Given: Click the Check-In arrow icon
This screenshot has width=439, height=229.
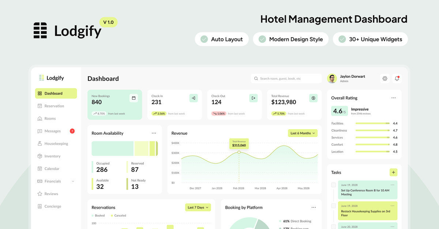Looking at the screenshot, I should (x=194, y=98).
